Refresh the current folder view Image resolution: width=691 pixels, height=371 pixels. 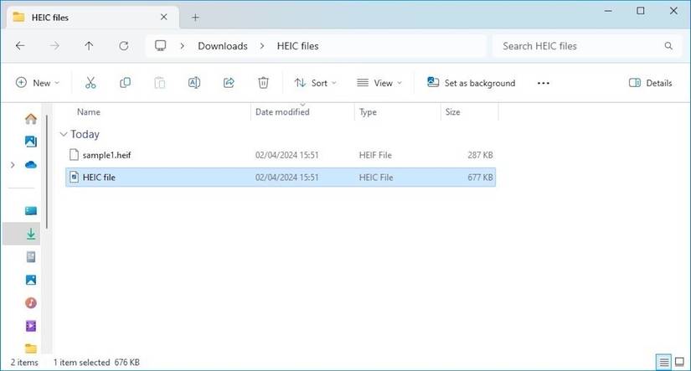click(x=124, y=46)
